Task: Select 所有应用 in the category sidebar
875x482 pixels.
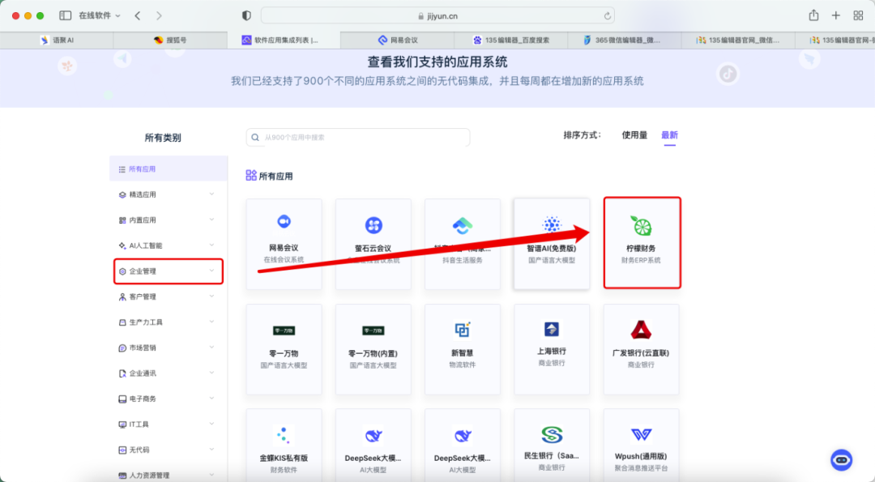Action: click(169, 169)
